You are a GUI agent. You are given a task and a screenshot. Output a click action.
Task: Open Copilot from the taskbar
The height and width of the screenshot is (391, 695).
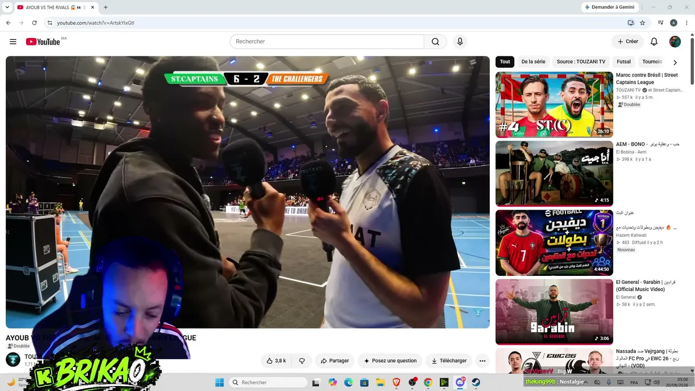point(333,382)
